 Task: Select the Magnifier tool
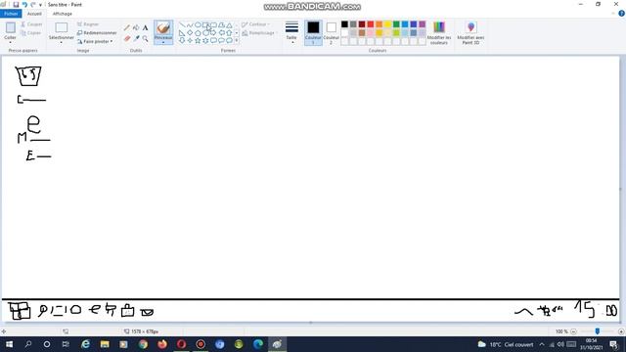pyautogui.click(x=146, y=38)
